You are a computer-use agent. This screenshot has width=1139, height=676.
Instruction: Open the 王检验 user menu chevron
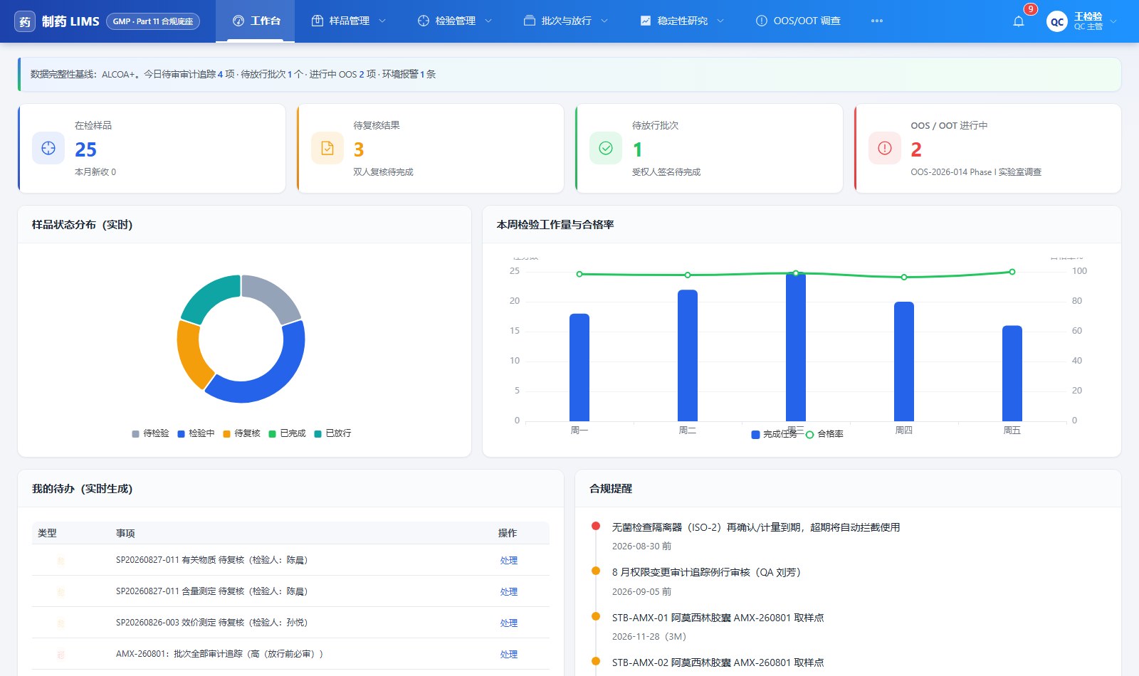1113,21
